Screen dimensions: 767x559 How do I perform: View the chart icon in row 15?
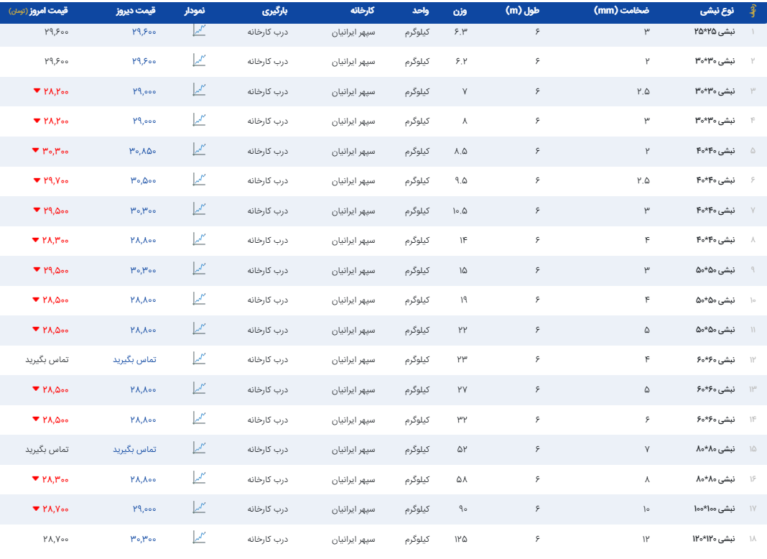pos(199,448)
